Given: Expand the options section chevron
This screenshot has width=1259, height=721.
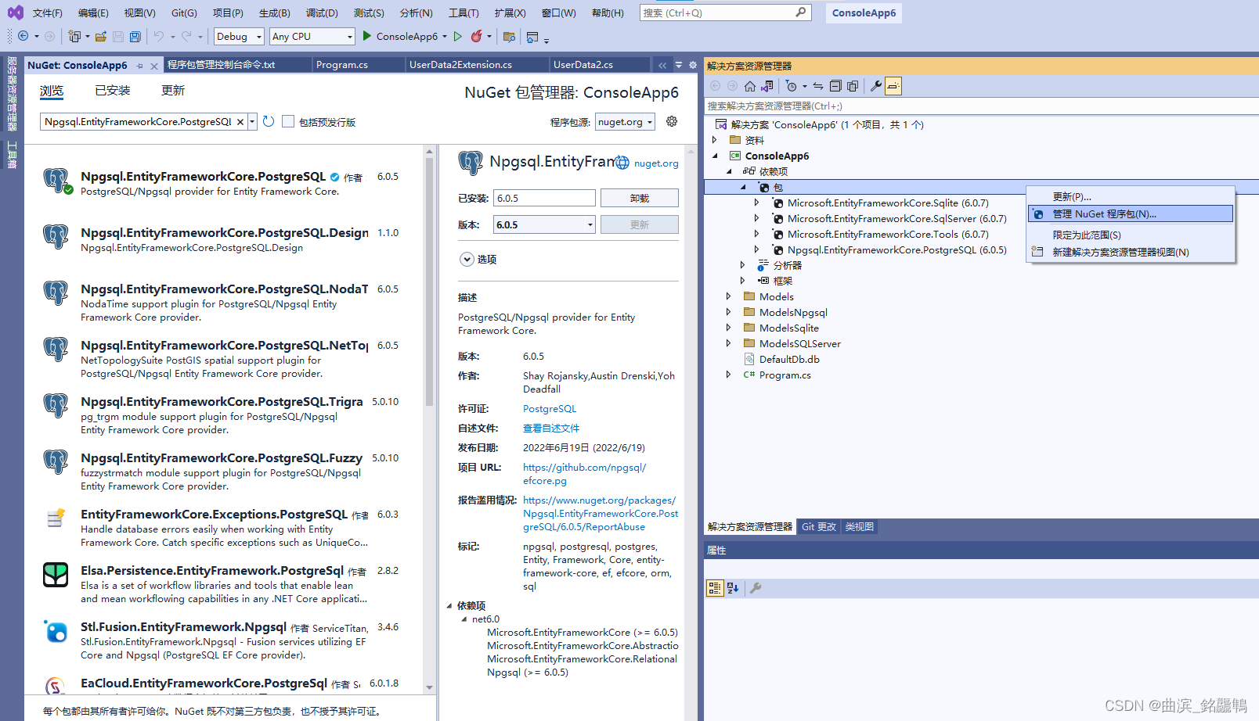Looking at the screenshot, I should coord(467,259).
